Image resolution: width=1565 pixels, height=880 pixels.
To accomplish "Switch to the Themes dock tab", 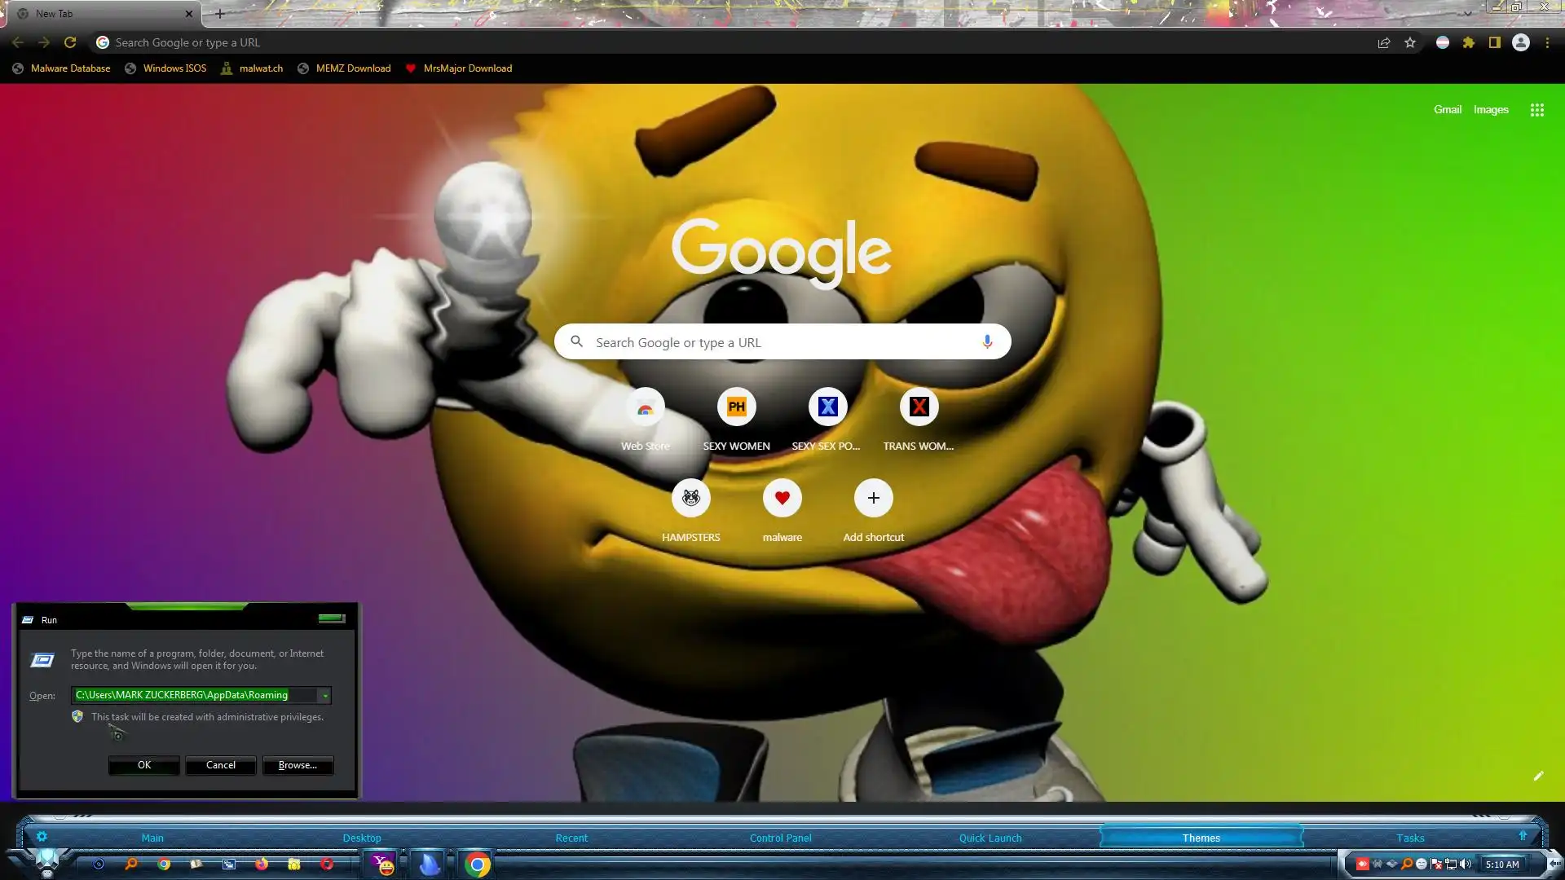I will click(1201, 838).
